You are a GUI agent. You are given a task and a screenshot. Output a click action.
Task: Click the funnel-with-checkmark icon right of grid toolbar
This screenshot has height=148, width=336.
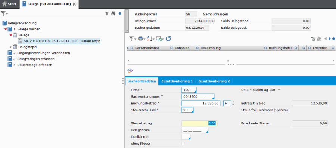(x=313, y=39)
